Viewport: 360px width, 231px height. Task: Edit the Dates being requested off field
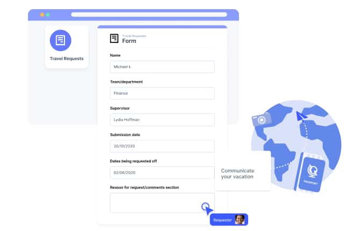point(162,172)
